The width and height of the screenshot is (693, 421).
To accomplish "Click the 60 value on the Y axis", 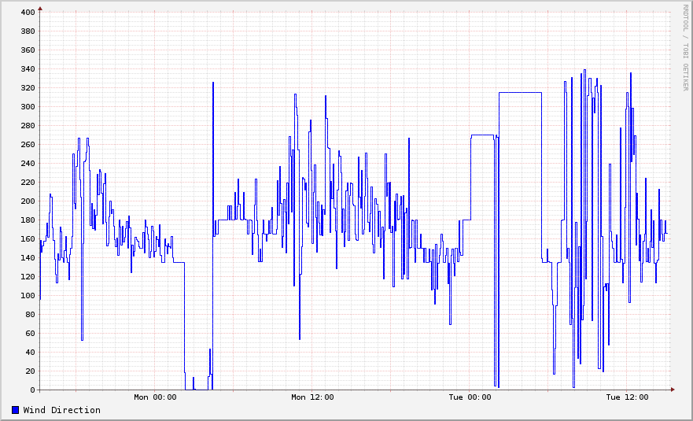I will click(x=30, y=334).
